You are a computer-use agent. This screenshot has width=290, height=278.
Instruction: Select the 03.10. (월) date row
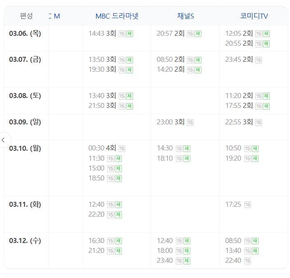25,148
